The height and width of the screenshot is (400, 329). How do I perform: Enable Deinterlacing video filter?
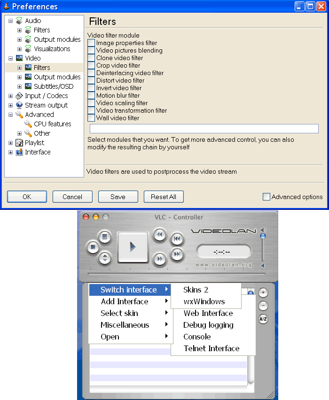pyautogui.click(x=91, y=73)
